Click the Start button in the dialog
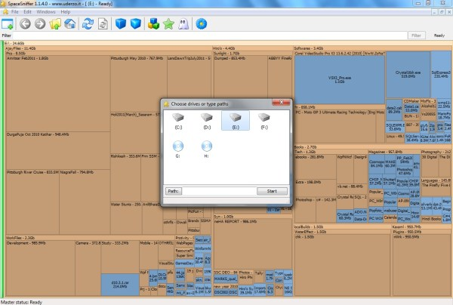 272,191
